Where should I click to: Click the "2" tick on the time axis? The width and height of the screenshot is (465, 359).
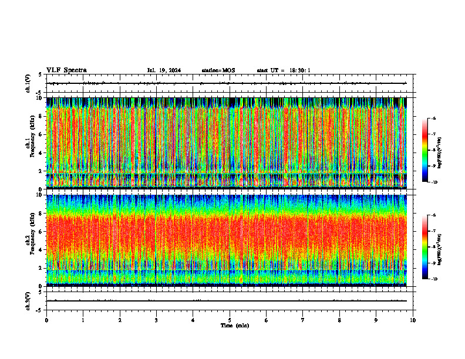pyautogui.click(x=120, y=320)
